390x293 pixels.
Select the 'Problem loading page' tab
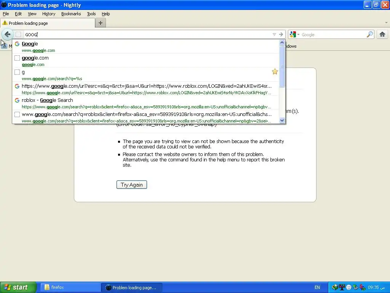pos(48,23)
